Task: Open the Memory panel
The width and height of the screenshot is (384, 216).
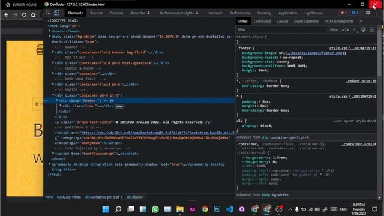Action: tap(264, 13)
